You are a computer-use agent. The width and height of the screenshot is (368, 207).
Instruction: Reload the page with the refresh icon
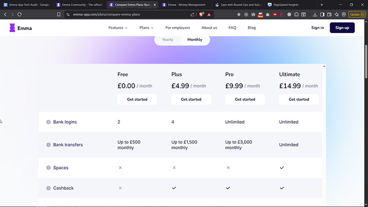point(20,14)
